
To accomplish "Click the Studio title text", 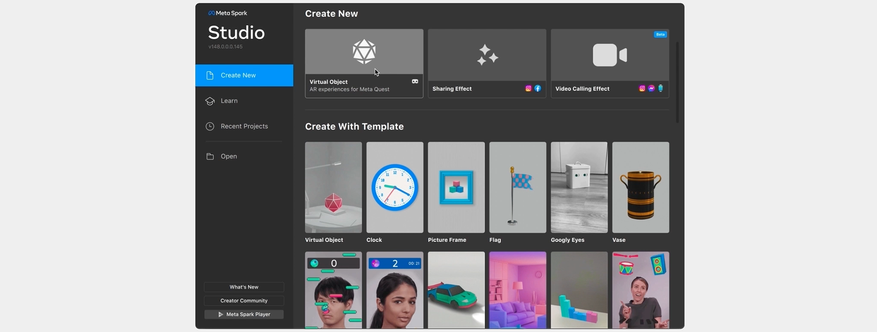I will (236, 32).
